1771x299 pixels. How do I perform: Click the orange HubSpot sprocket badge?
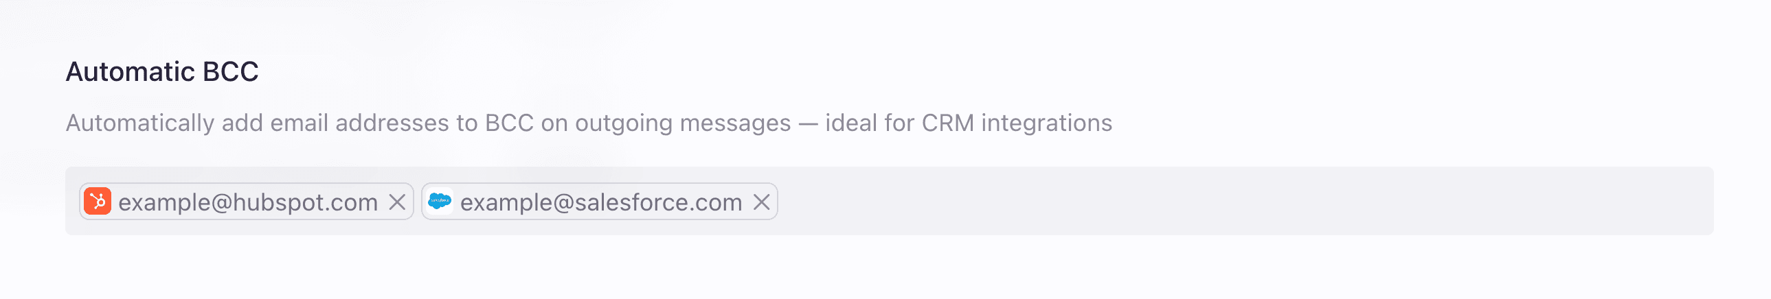[x=98, y=202]
